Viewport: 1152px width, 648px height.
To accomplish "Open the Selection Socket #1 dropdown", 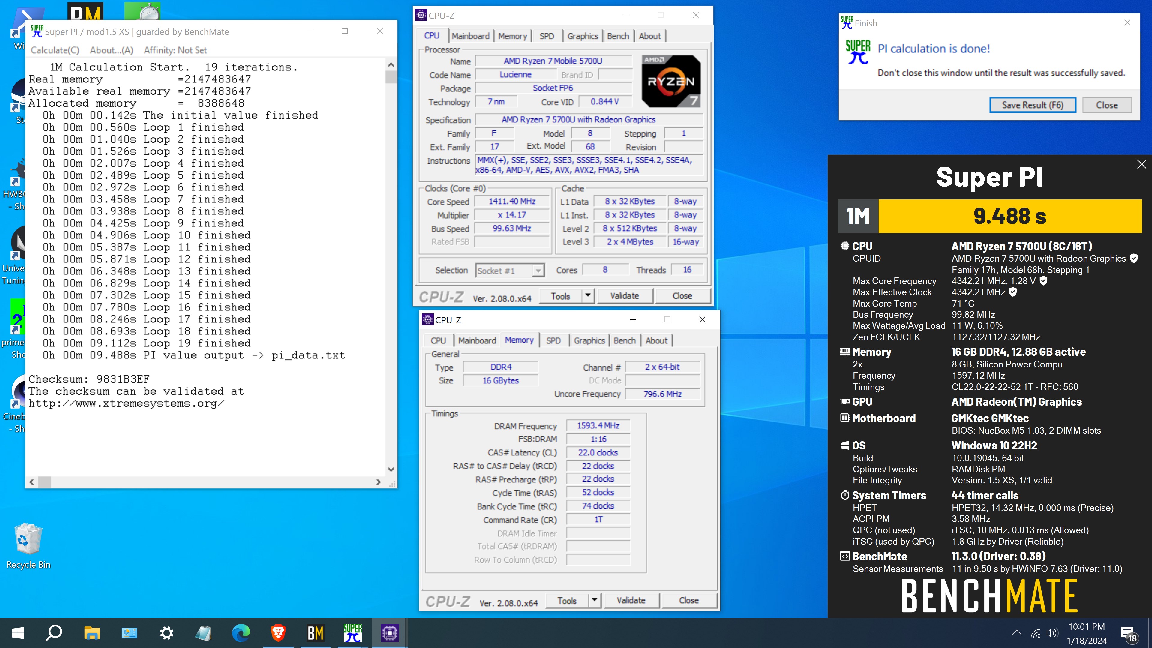I will click(510, 271).
